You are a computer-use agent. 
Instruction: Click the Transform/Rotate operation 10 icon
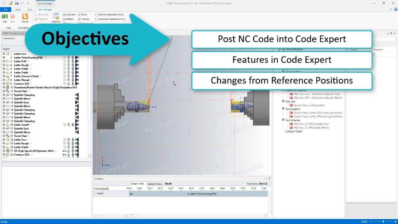coord(8,87)
